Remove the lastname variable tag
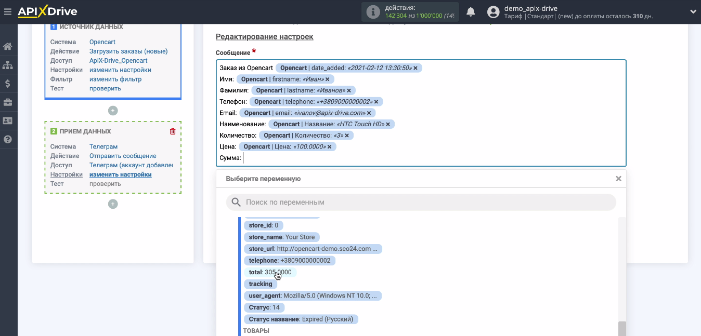This screenshot has height=336, width=701. [x=349, y=91]
